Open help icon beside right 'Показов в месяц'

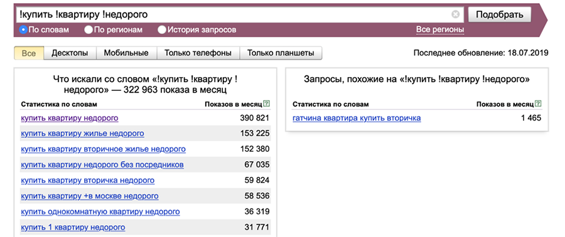click(538, 104)
